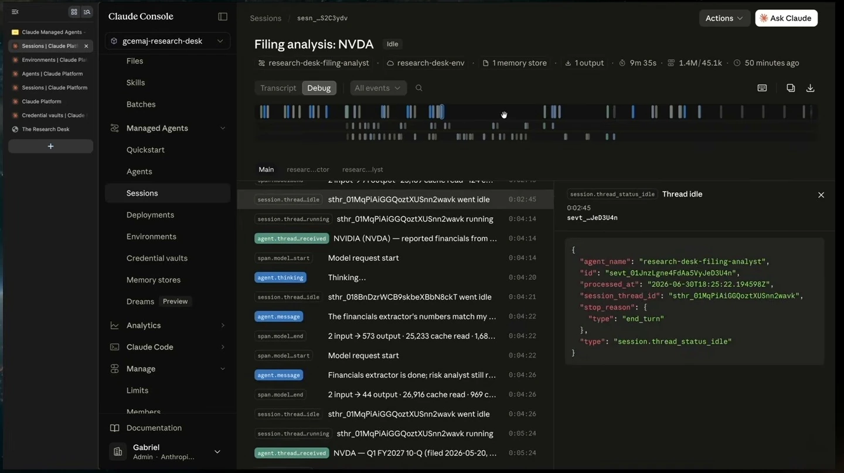Select the Main thread tab
The height and width of the screenshot is (473, 844).
click(266, 169)
